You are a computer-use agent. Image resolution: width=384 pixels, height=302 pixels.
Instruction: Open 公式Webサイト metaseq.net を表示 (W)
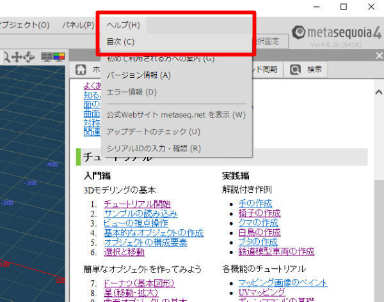point(176,115)
